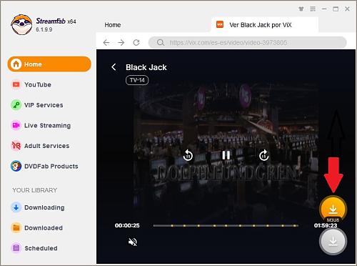The width and height of the screenshot is (357, 266).
Task: Go back using the arrow beside Black Jack
Action: pyautogui.click(x=114, y=67)
